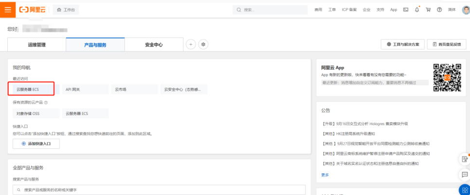Open the 工作台 workbench button
Screen dimensions: 470x195
(66, 10)
